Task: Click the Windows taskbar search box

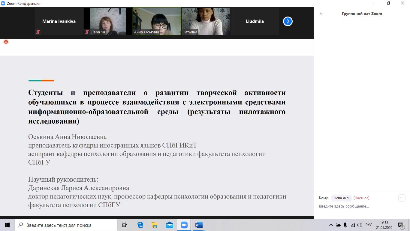Action: click(66, 225)
